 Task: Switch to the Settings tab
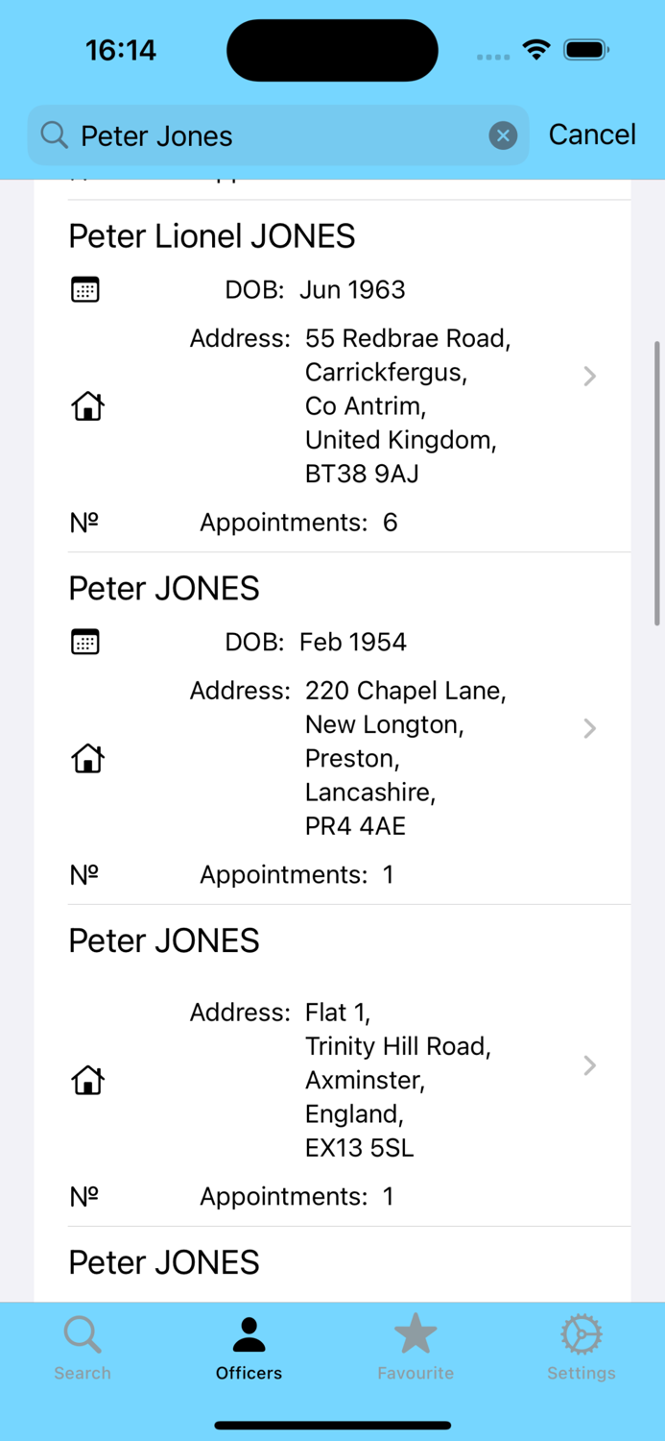pyautogui.click(x=582, y=1347)
